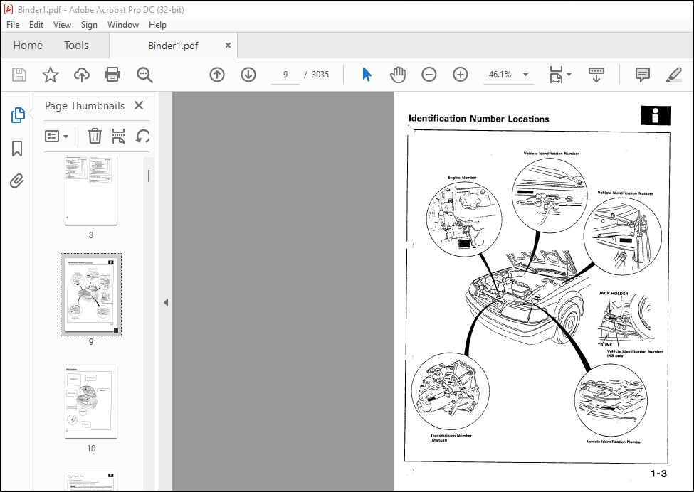
Task: Open the Page Thumbnails pane icon
Action: [18, 115]
